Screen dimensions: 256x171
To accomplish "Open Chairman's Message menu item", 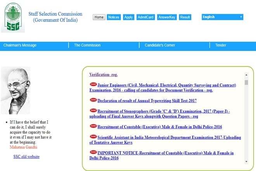I will (x=20, y=45).
